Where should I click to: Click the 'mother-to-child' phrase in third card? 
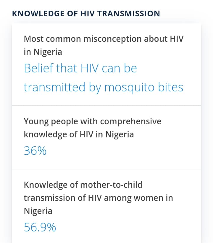coord(111,185)
